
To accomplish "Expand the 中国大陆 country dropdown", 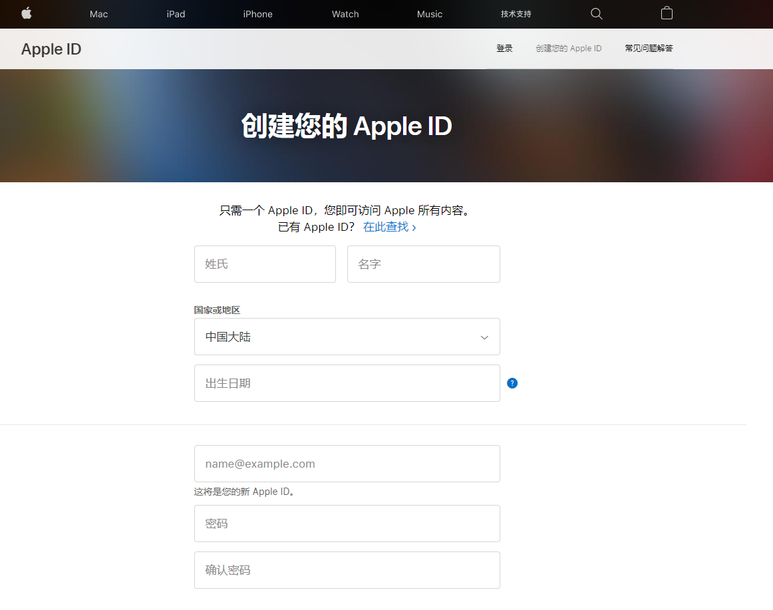I will pyautogui.click(x=347, y=337).
